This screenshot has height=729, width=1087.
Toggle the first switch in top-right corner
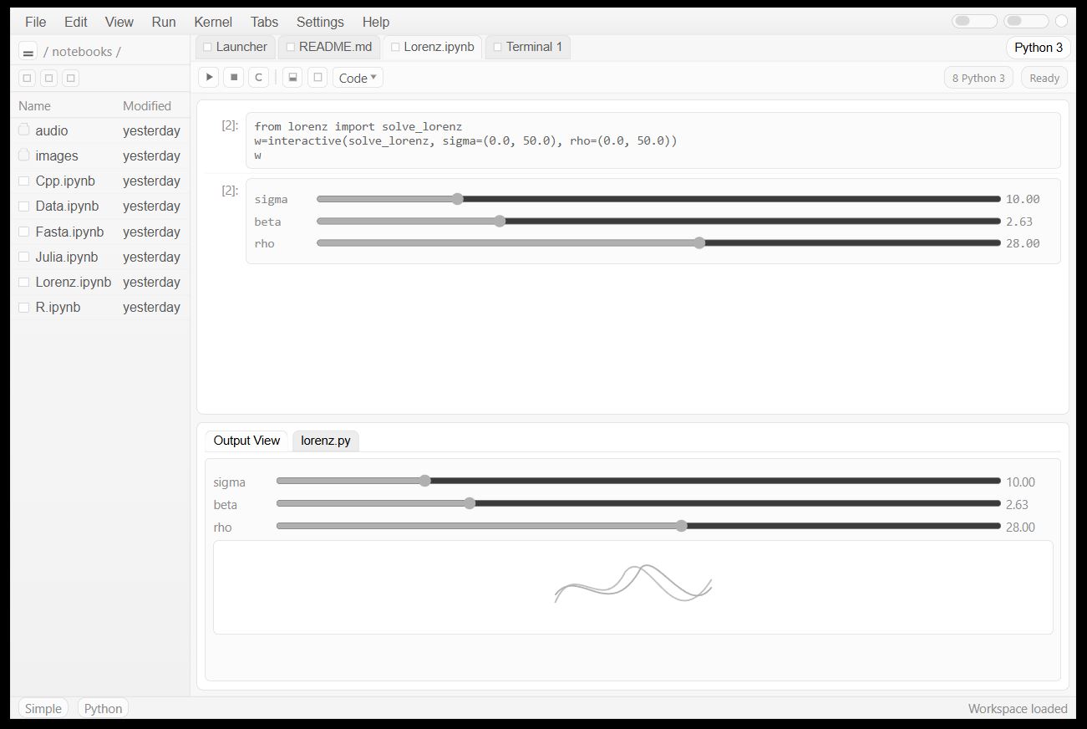click(x=974, y=22)
